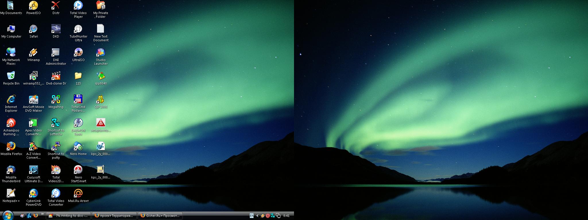The image size is (588, 220).
Task: Launch the UltraISO shortcut
Action: tap(78, 52)
